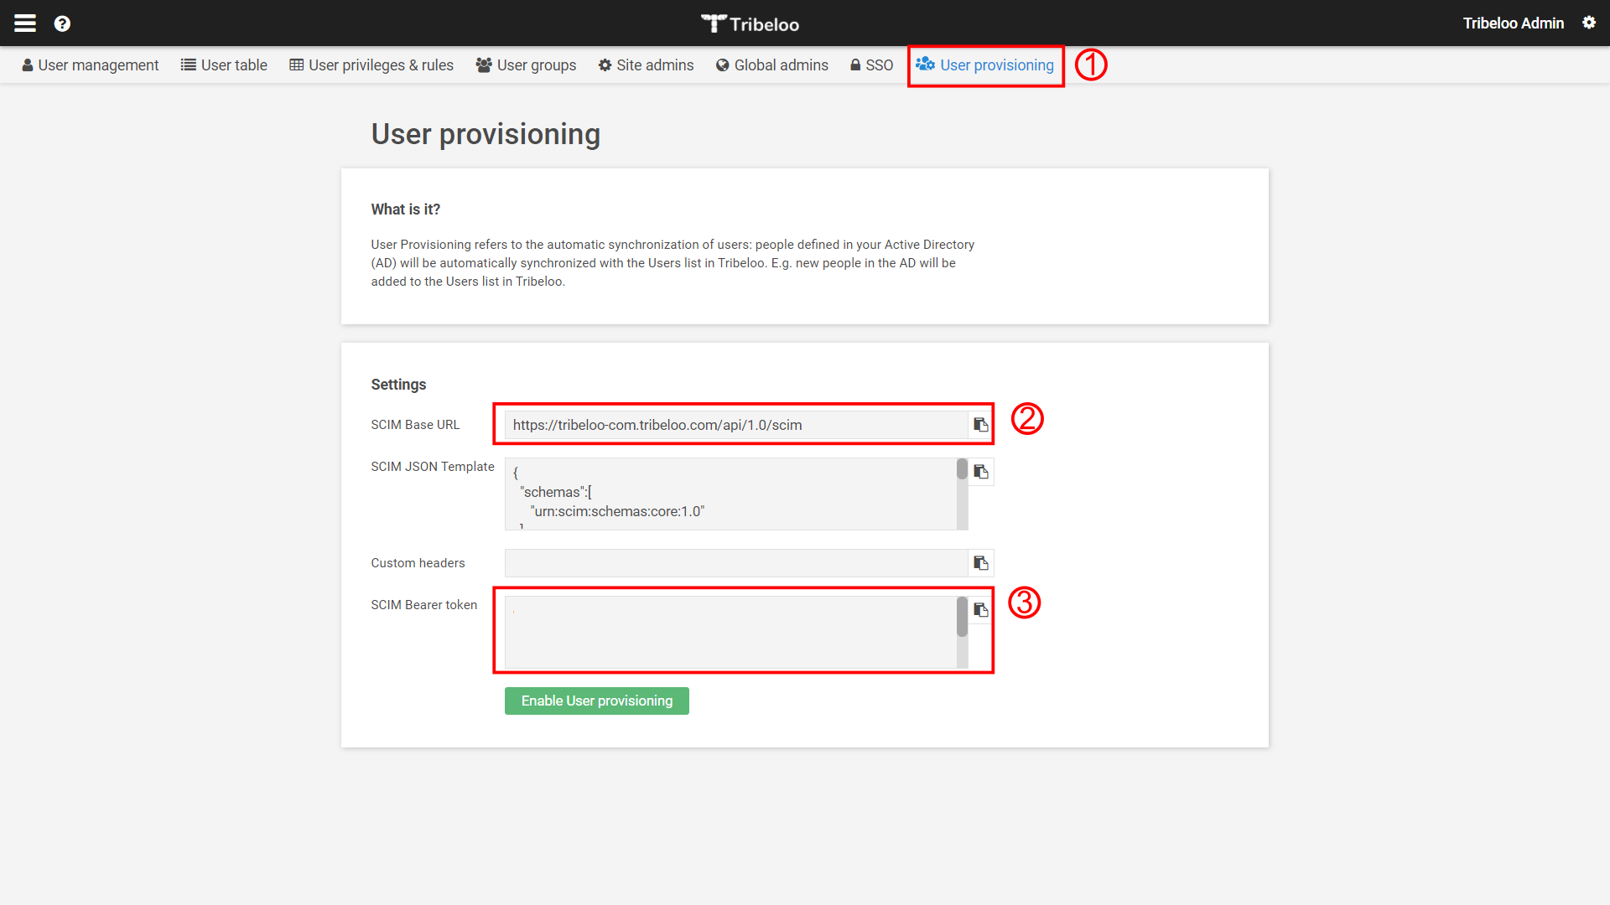
Task: Click the Site admins tab
Action: (647, 64)
